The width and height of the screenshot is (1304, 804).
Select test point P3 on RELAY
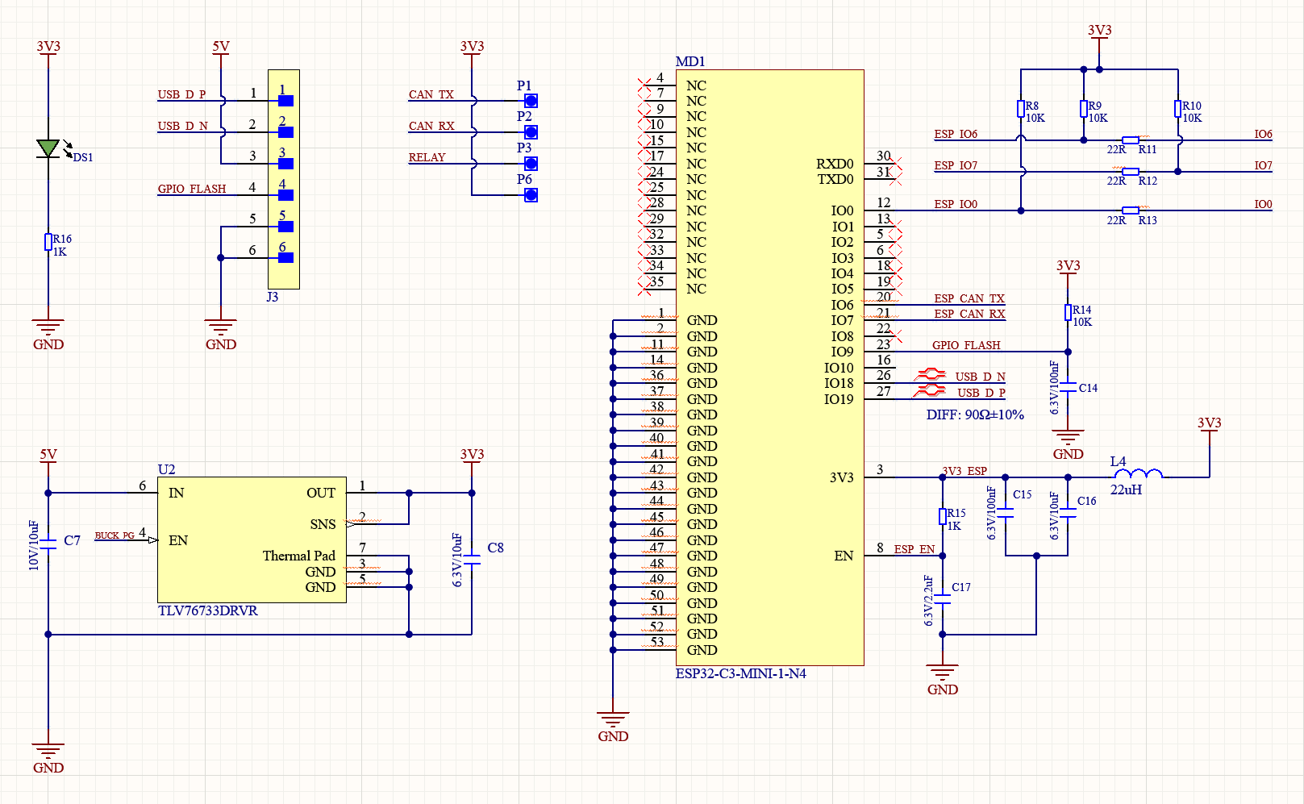point(531,164)
